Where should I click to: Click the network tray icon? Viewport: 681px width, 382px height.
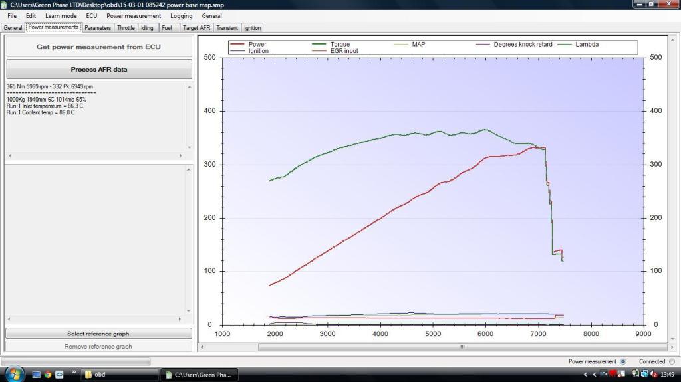[x=645, y=374]
